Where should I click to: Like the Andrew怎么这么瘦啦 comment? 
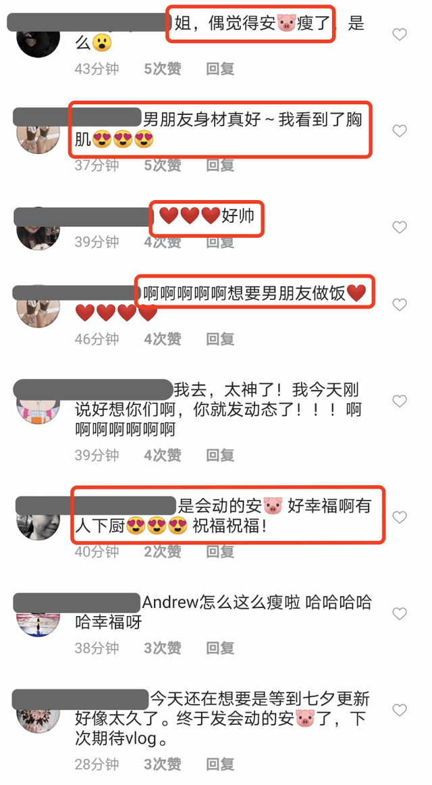point(400,613)
